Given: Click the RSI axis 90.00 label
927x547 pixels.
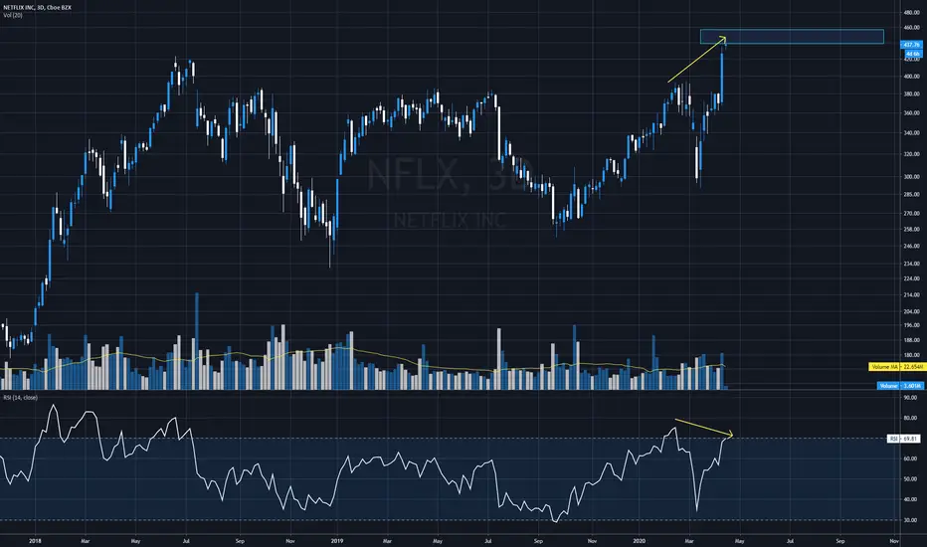Looking at the screenshot, I should coord(910,398).
